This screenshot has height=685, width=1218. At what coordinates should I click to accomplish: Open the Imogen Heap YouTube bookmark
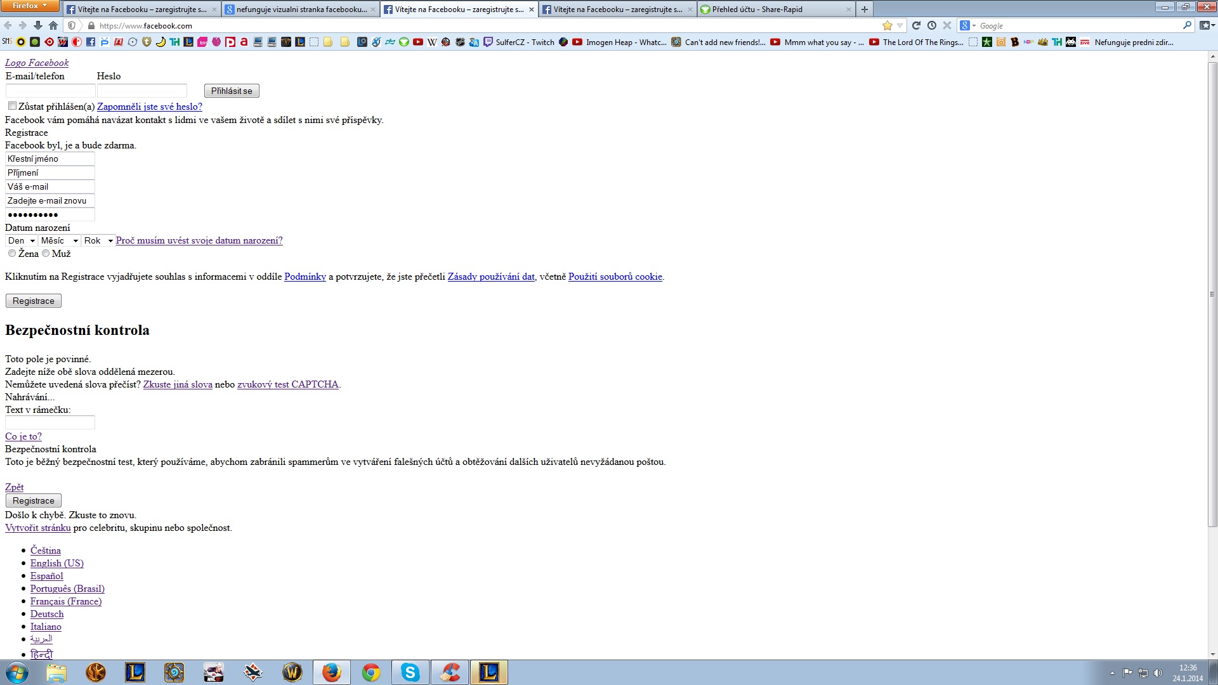click(619, 42)
